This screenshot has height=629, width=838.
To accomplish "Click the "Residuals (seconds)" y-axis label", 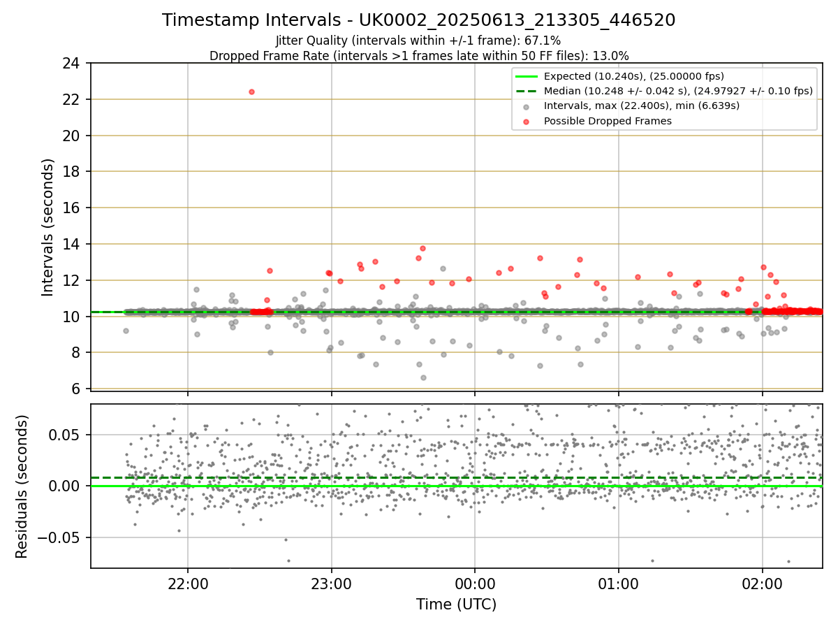I will pyautogui.click(x=22, y=486).
